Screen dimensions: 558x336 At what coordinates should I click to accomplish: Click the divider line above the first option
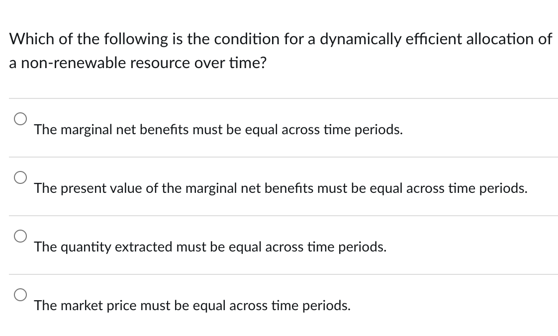click(x=279, y=97)
